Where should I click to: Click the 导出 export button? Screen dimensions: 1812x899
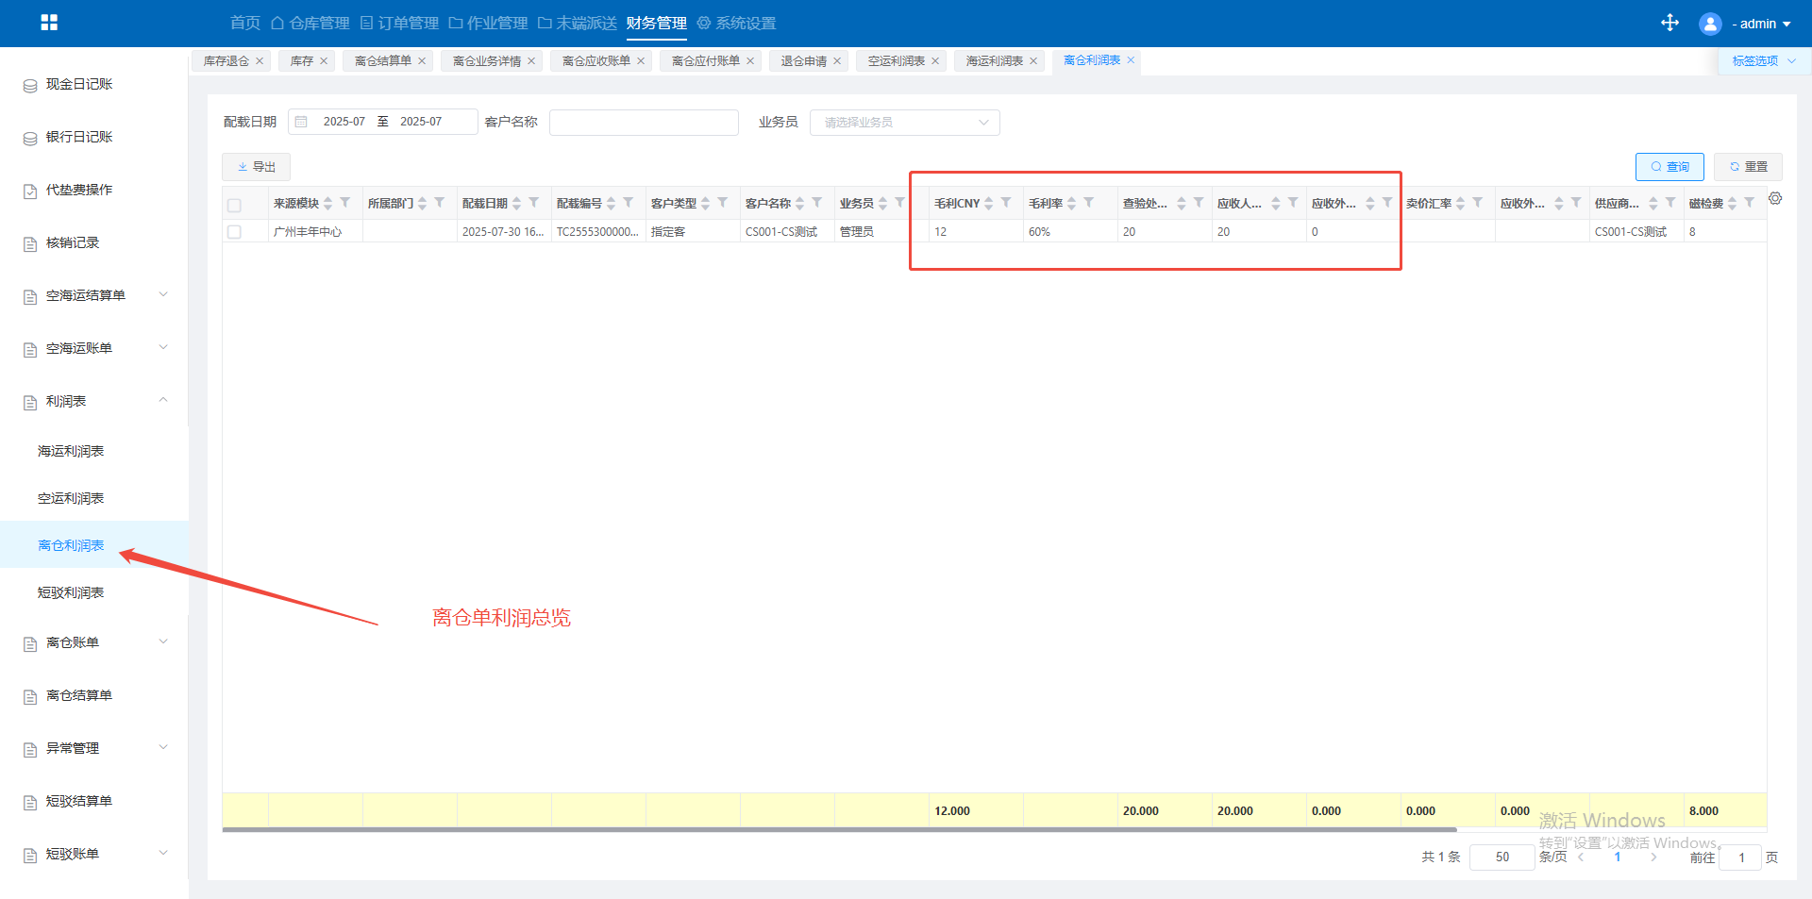click(x=256, y=167)
